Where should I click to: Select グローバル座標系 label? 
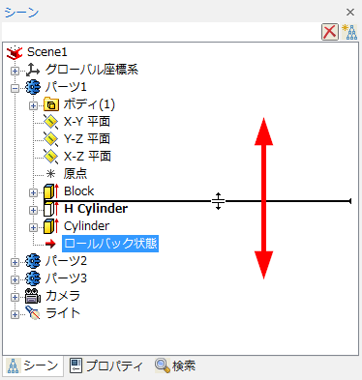92,70
